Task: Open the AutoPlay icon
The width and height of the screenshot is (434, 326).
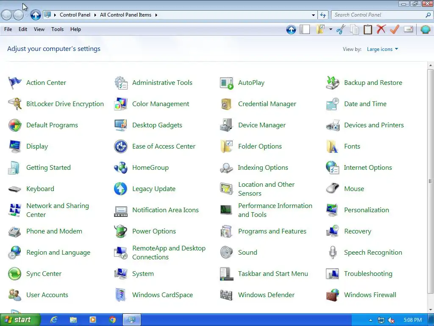Action: 227,83
